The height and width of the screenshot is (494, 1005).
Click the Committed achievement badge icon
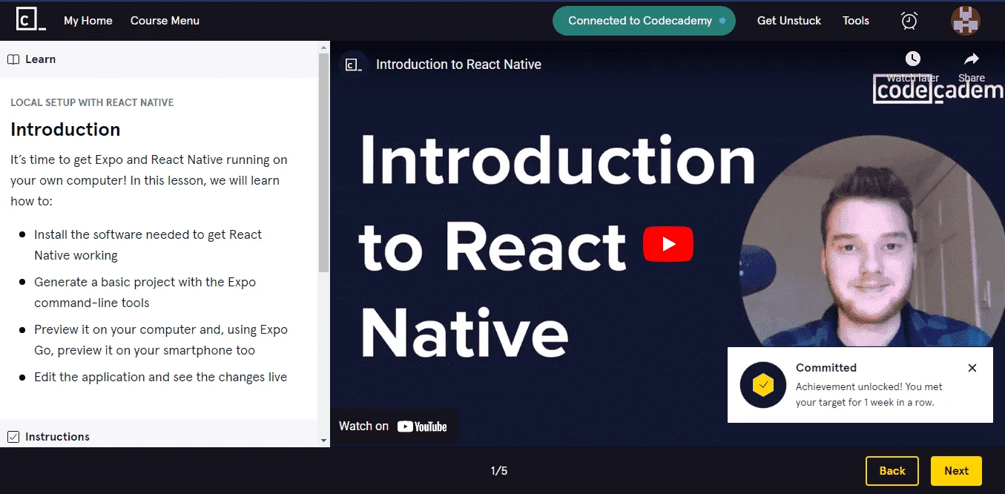763,385
